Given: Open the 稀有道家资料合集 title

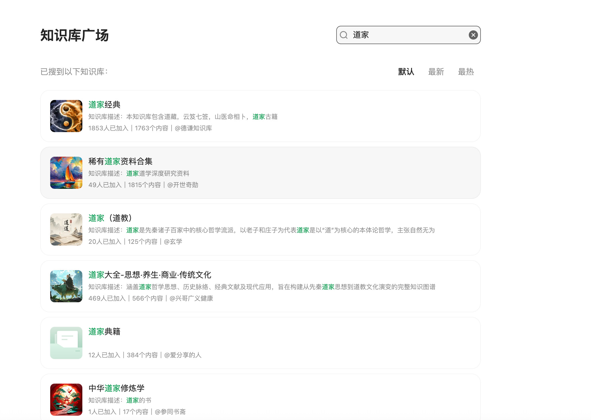Looking at the screenshot, I should pyautogui.click(x=120, y=161).
